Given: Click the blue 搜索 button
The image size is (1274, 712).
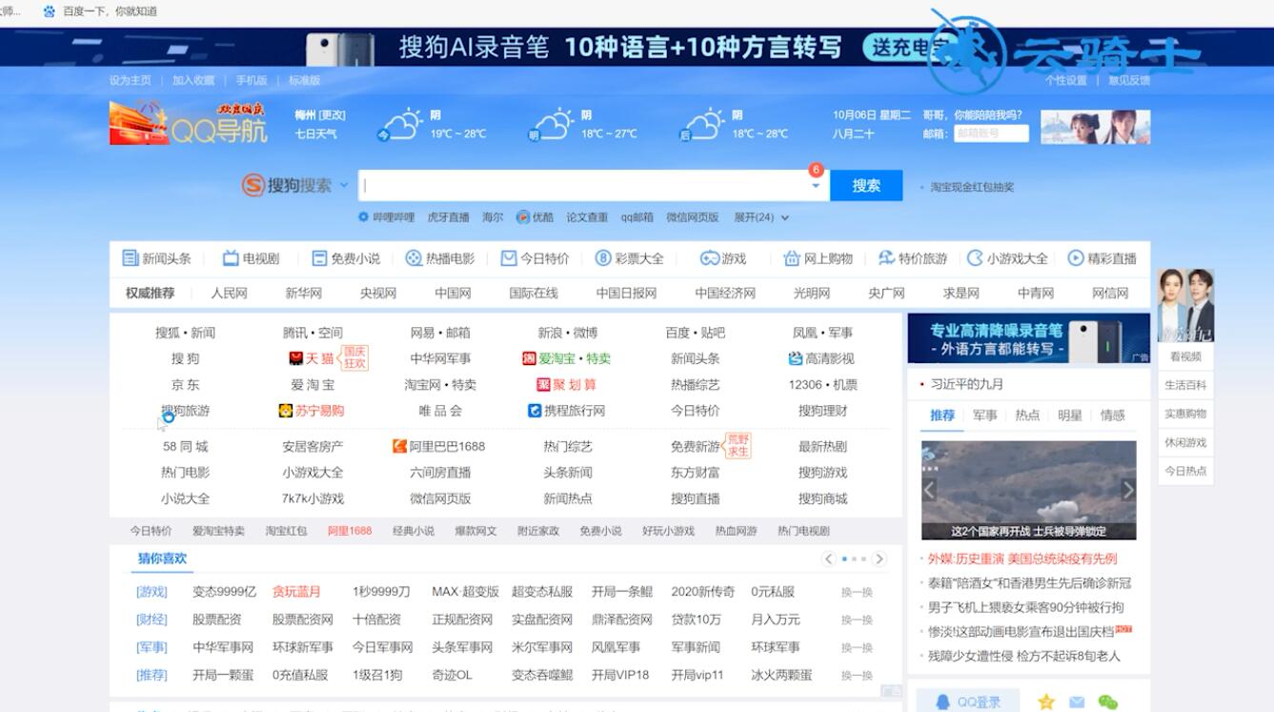Looking at the screenshot, I should [866, 186].
